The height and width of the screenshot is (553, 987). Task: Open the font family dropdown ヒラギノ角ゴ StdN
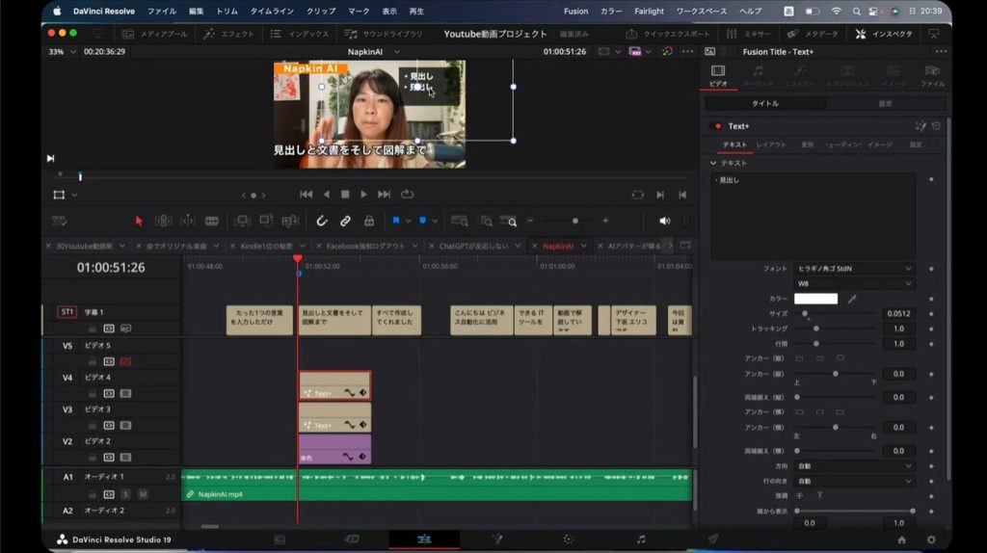[x=854, y=269]
